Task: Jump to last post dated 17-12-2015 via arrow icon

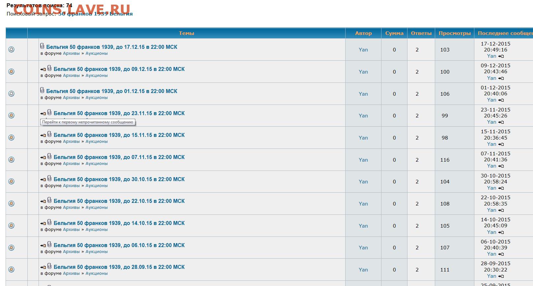Action: [501, 56]
